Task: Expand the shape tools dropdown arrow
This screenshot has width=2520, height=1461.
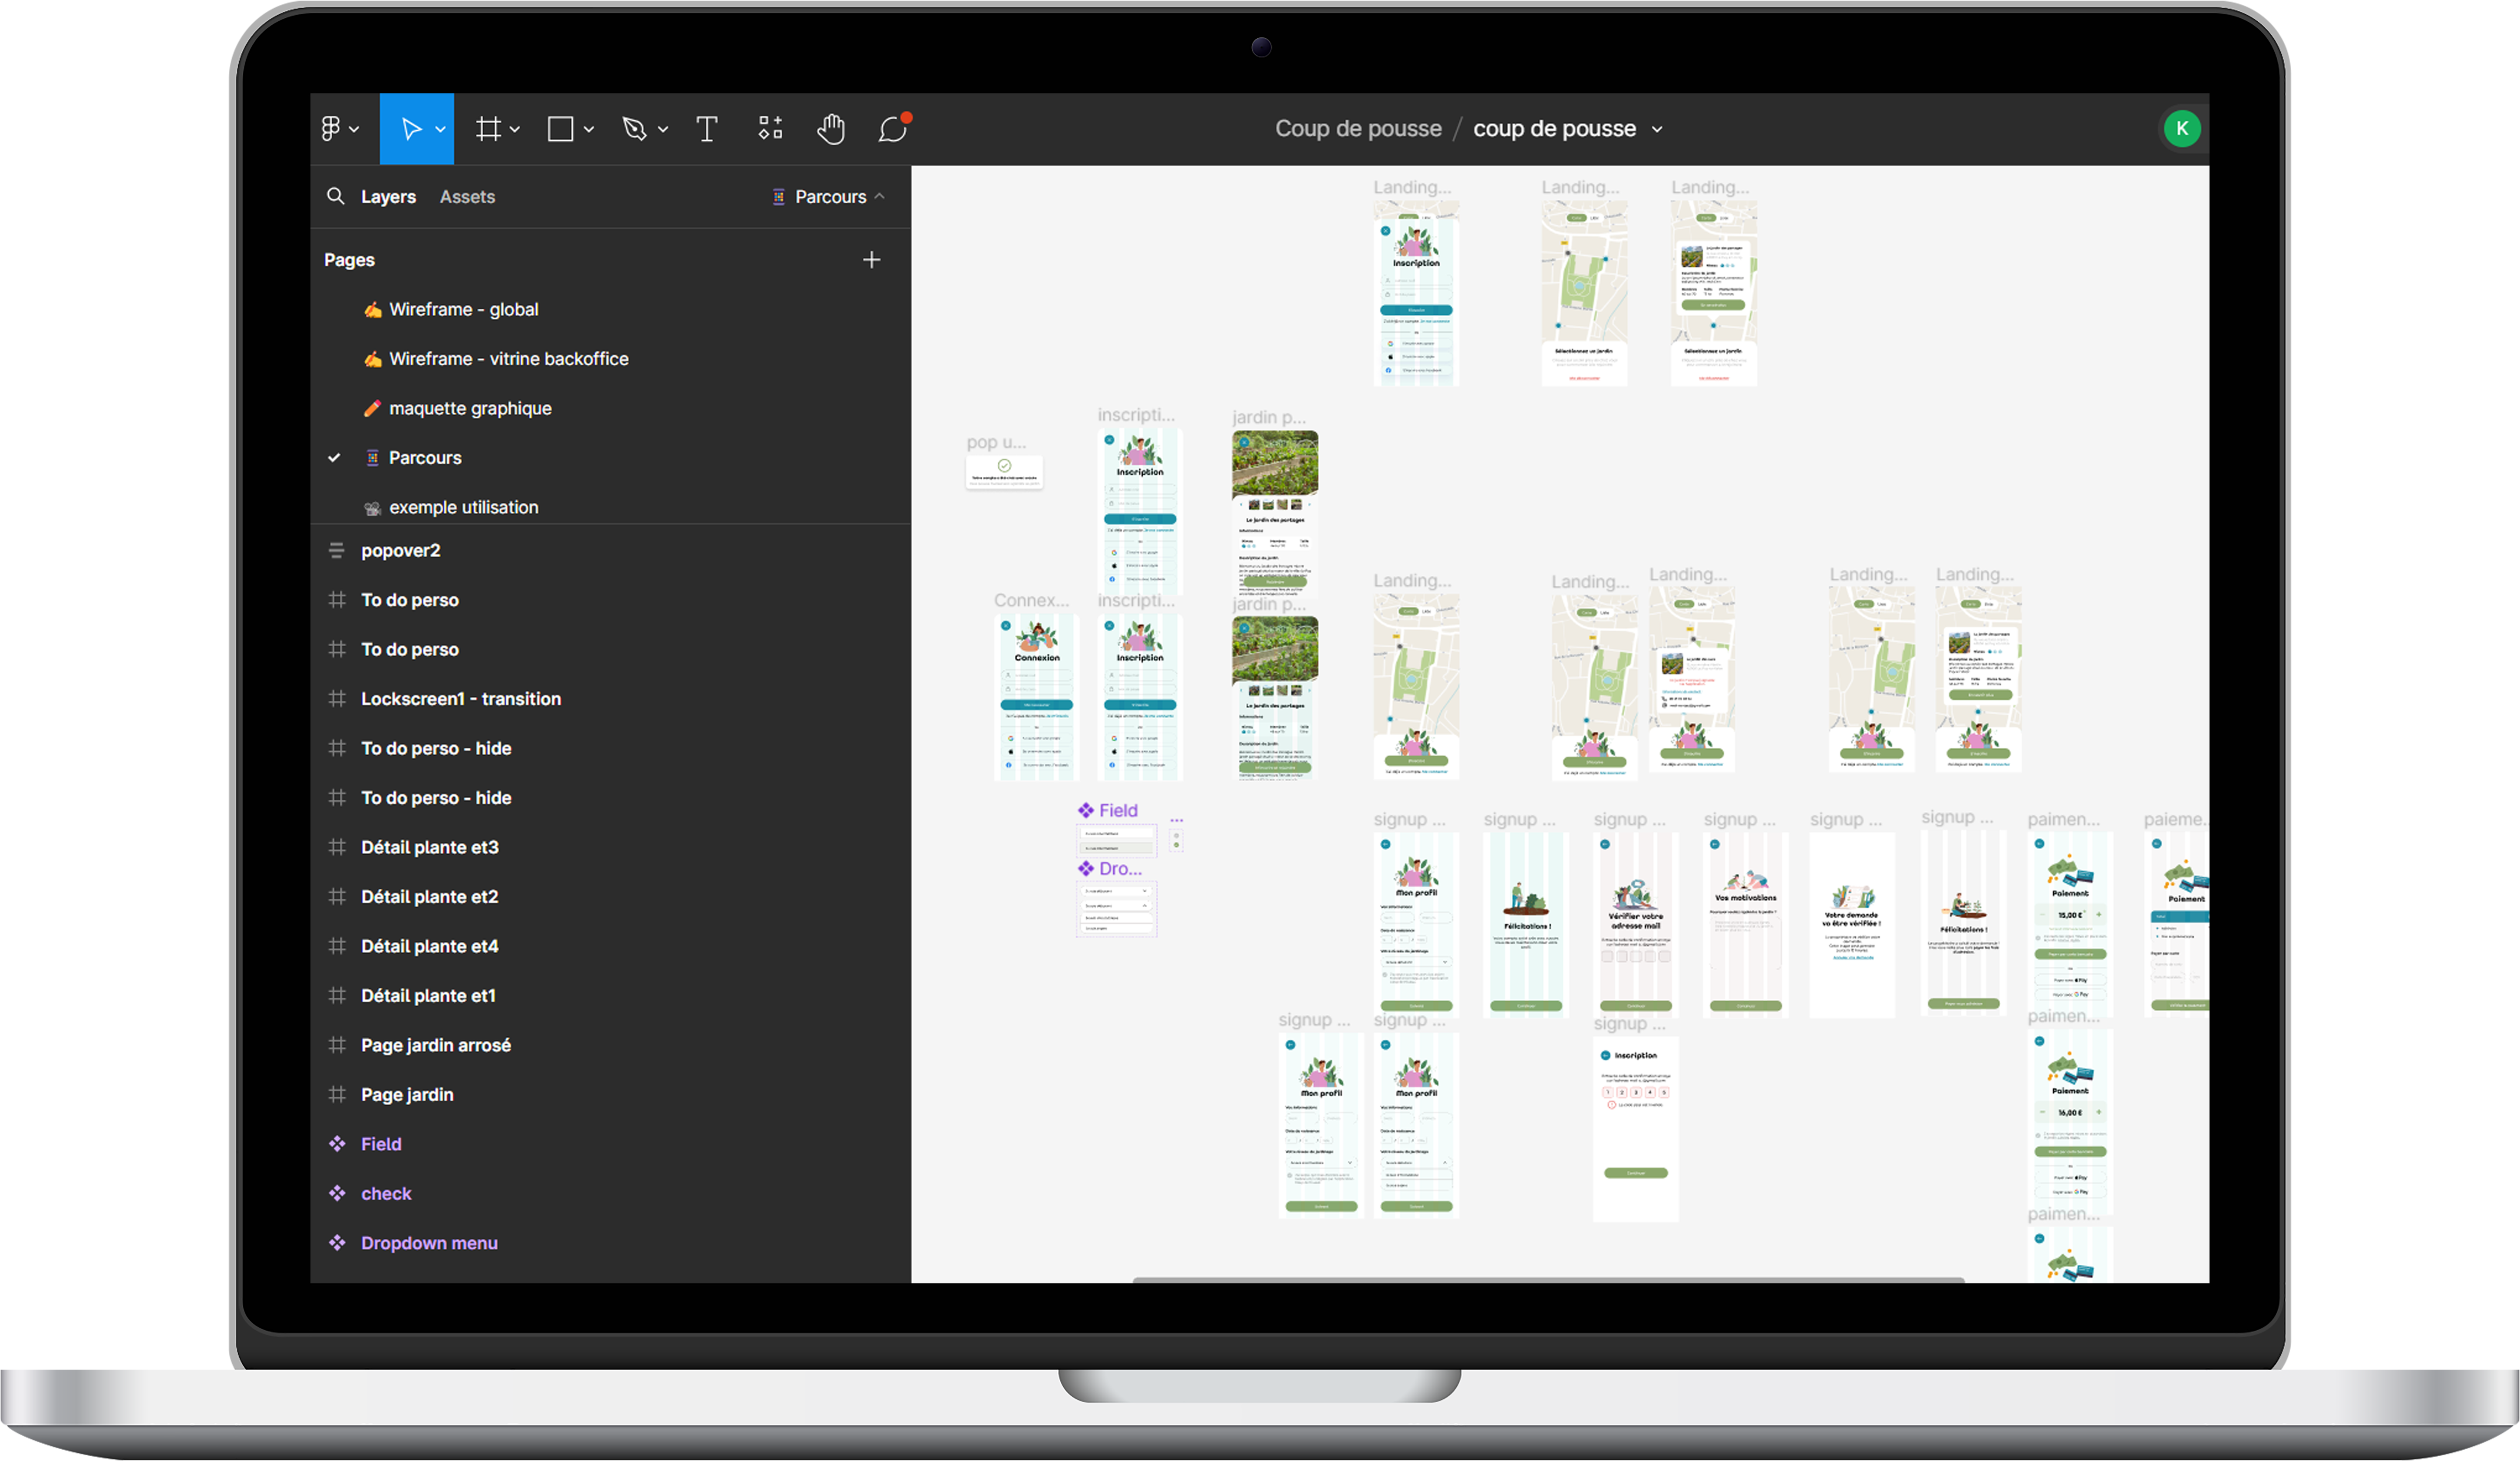Action: 589,129
